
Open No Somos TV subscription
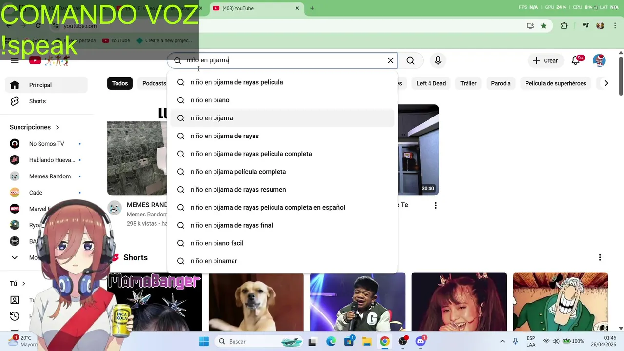pos(46,144)
